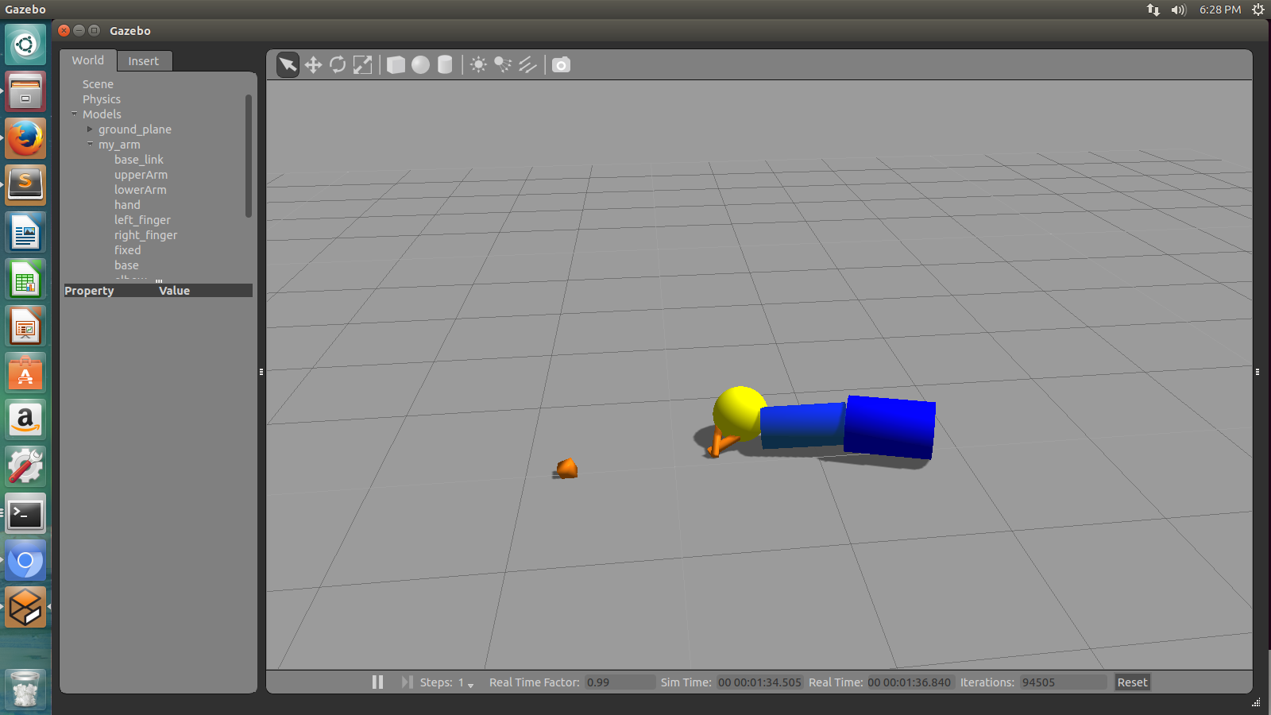The width and height of the screenshot is (1271, 715).
Task: Open LibreOffice Impress from launcher
Action: click(x=25, y=326)
